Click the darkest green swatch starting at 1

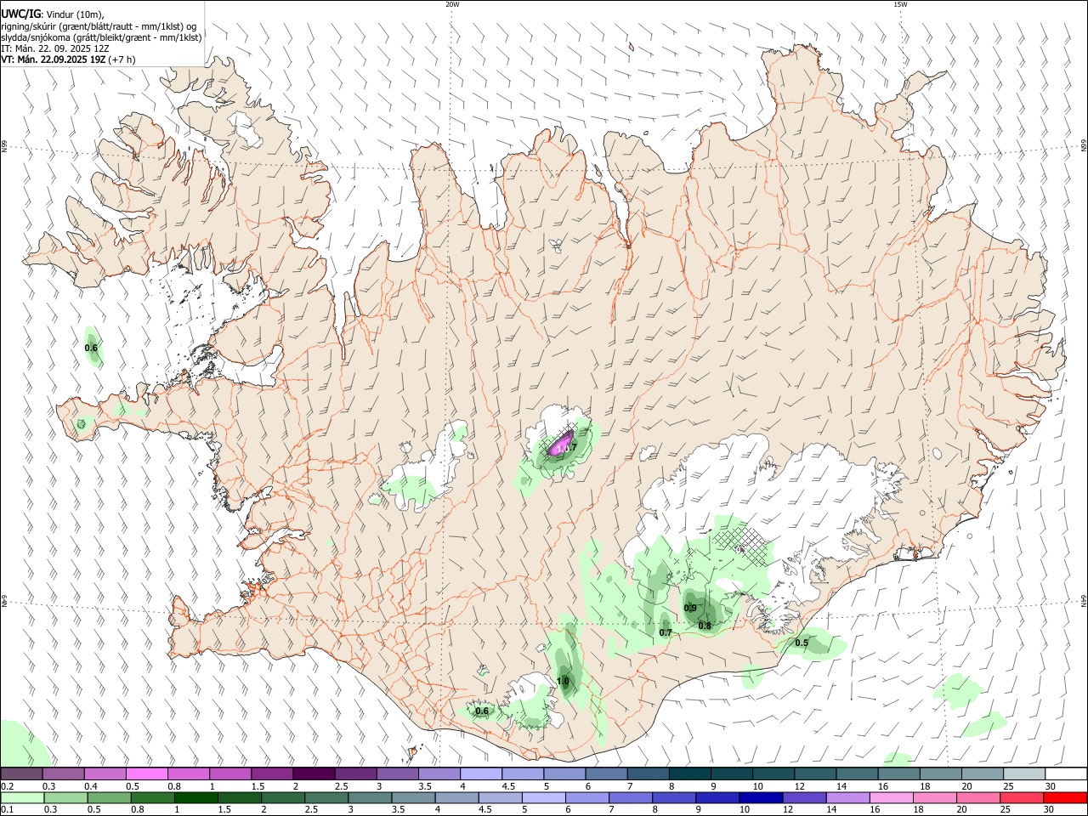pyautogui.click(x=195, y=797)
